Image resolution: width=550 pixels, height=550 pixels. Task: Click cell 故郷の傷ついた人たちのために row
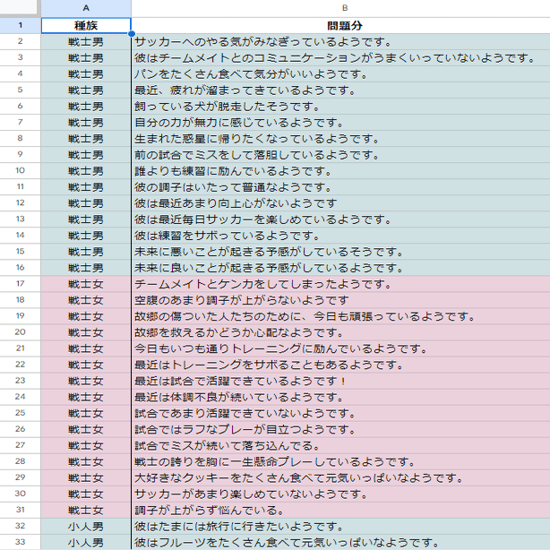[x=340, y=316]
